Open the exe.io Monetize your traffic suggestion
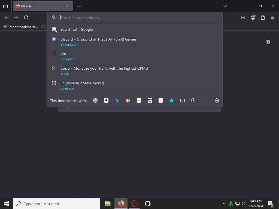Viewport: 279px width, 209px height. pos(135,71)
